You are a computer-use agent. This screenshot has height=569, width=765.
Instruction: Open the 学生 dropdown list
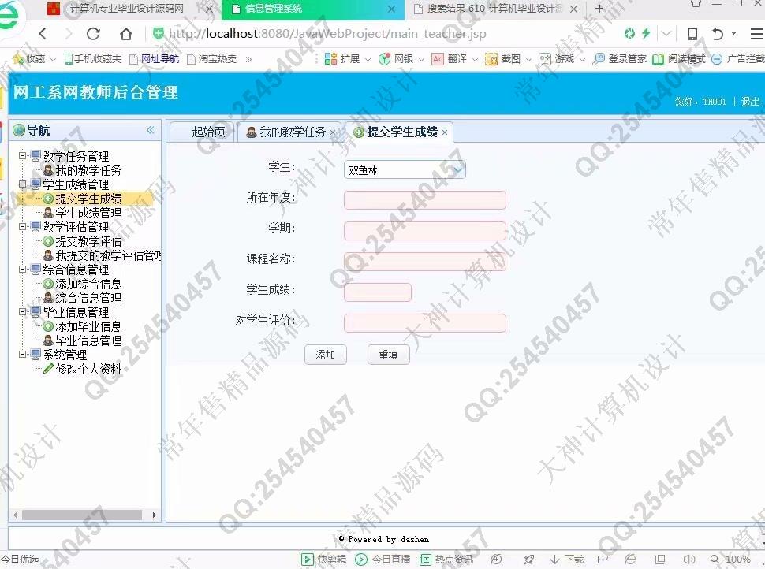click(x=457, y=169)
